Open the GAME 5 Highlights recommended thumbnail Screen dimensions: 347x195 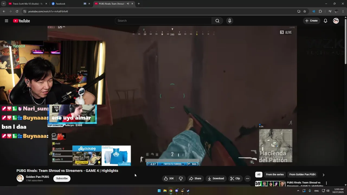point(270,184)
